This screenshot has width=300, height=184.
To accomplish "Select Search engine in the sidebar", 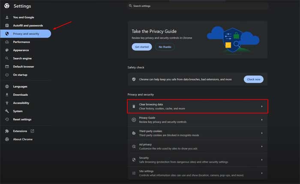I will 22,58.
